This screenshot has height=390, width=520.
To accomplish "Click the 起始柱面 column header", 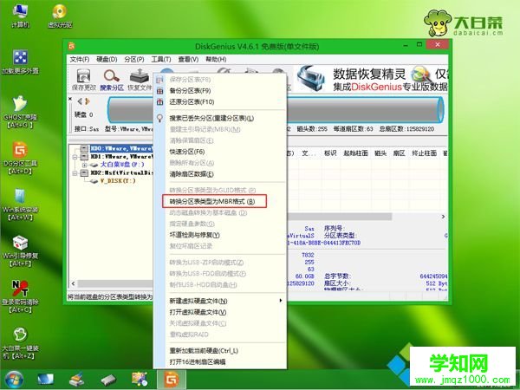I will (356, 153).
